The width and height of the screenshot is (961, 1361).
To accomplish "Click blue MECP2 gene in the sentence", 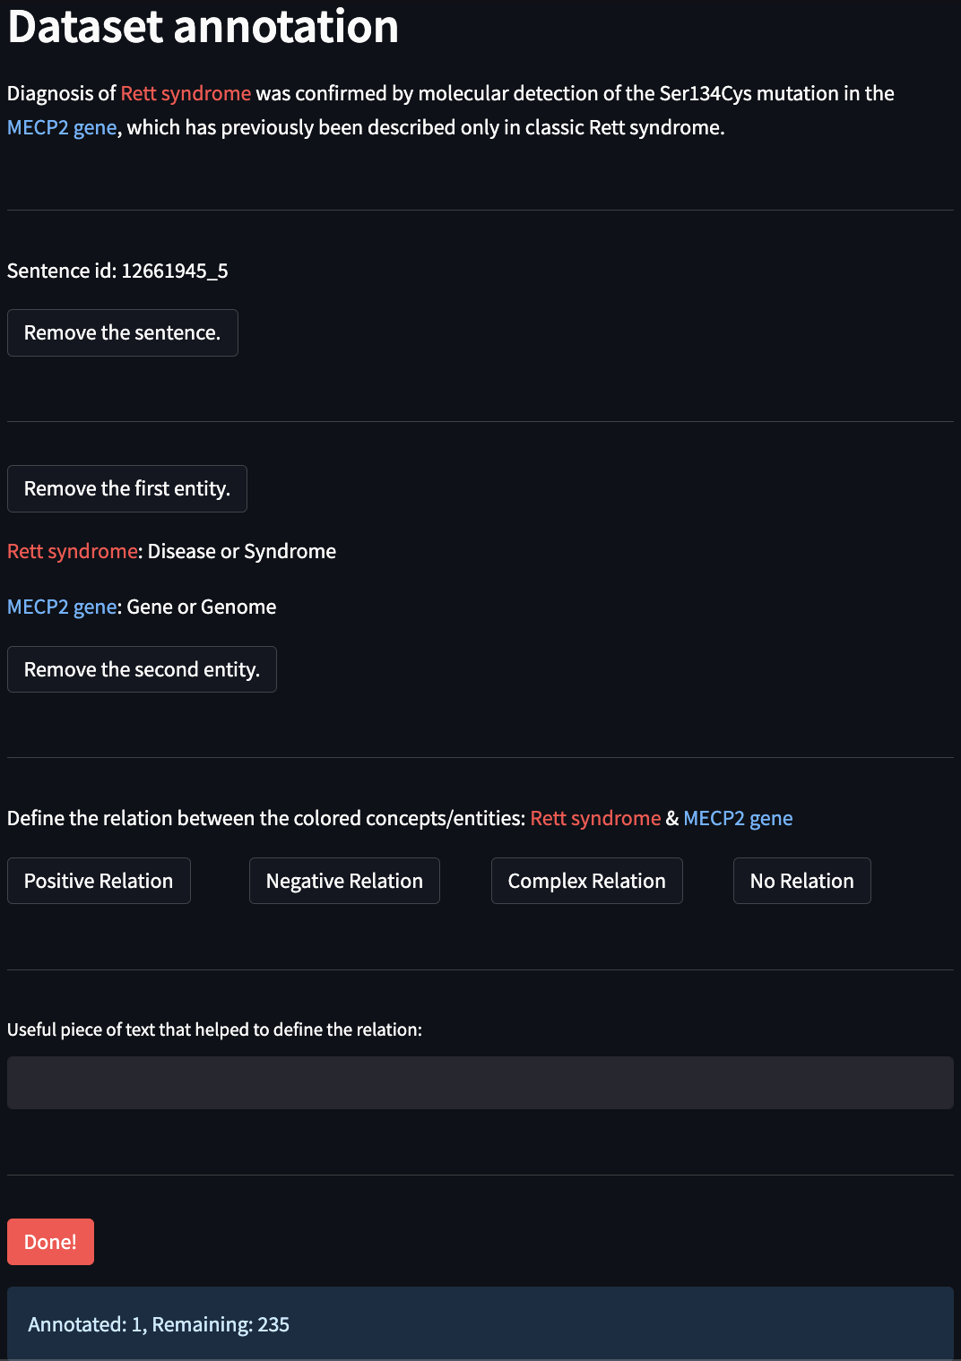I will click(x=62, y=127).
